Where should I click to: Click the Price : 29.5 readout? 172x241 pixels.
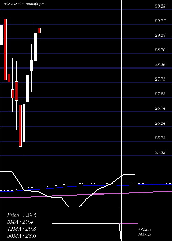pyautogui.click(x=22, y=215)
